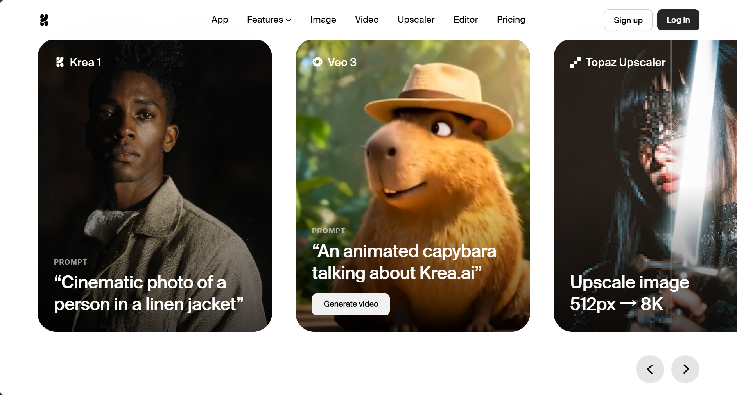This screenshot has width=737, height=395.
Task: Click the Generate video button
Action: [351, 304]
